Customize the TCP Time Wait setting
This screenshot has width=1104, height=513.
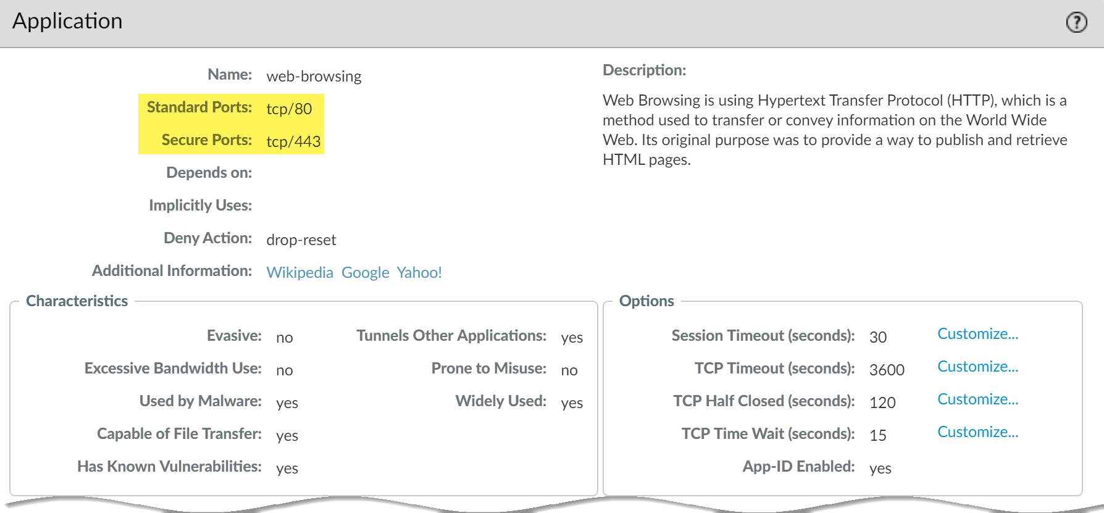pyautogui.click(x=977, y=432)
